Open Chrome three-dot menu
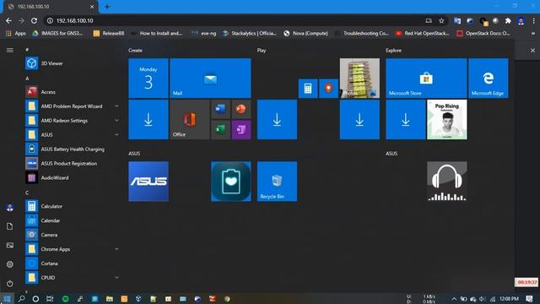Screen dimensions: 540x304 click(x=533, y=20)
